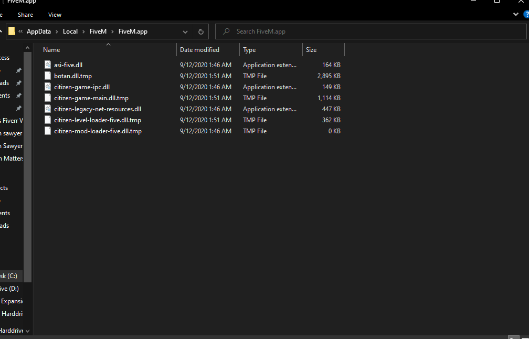Viewport: 529px width, 339px height.
Task: Click the chevron after FiveM in the path
Action: click(x=112, y=31)
